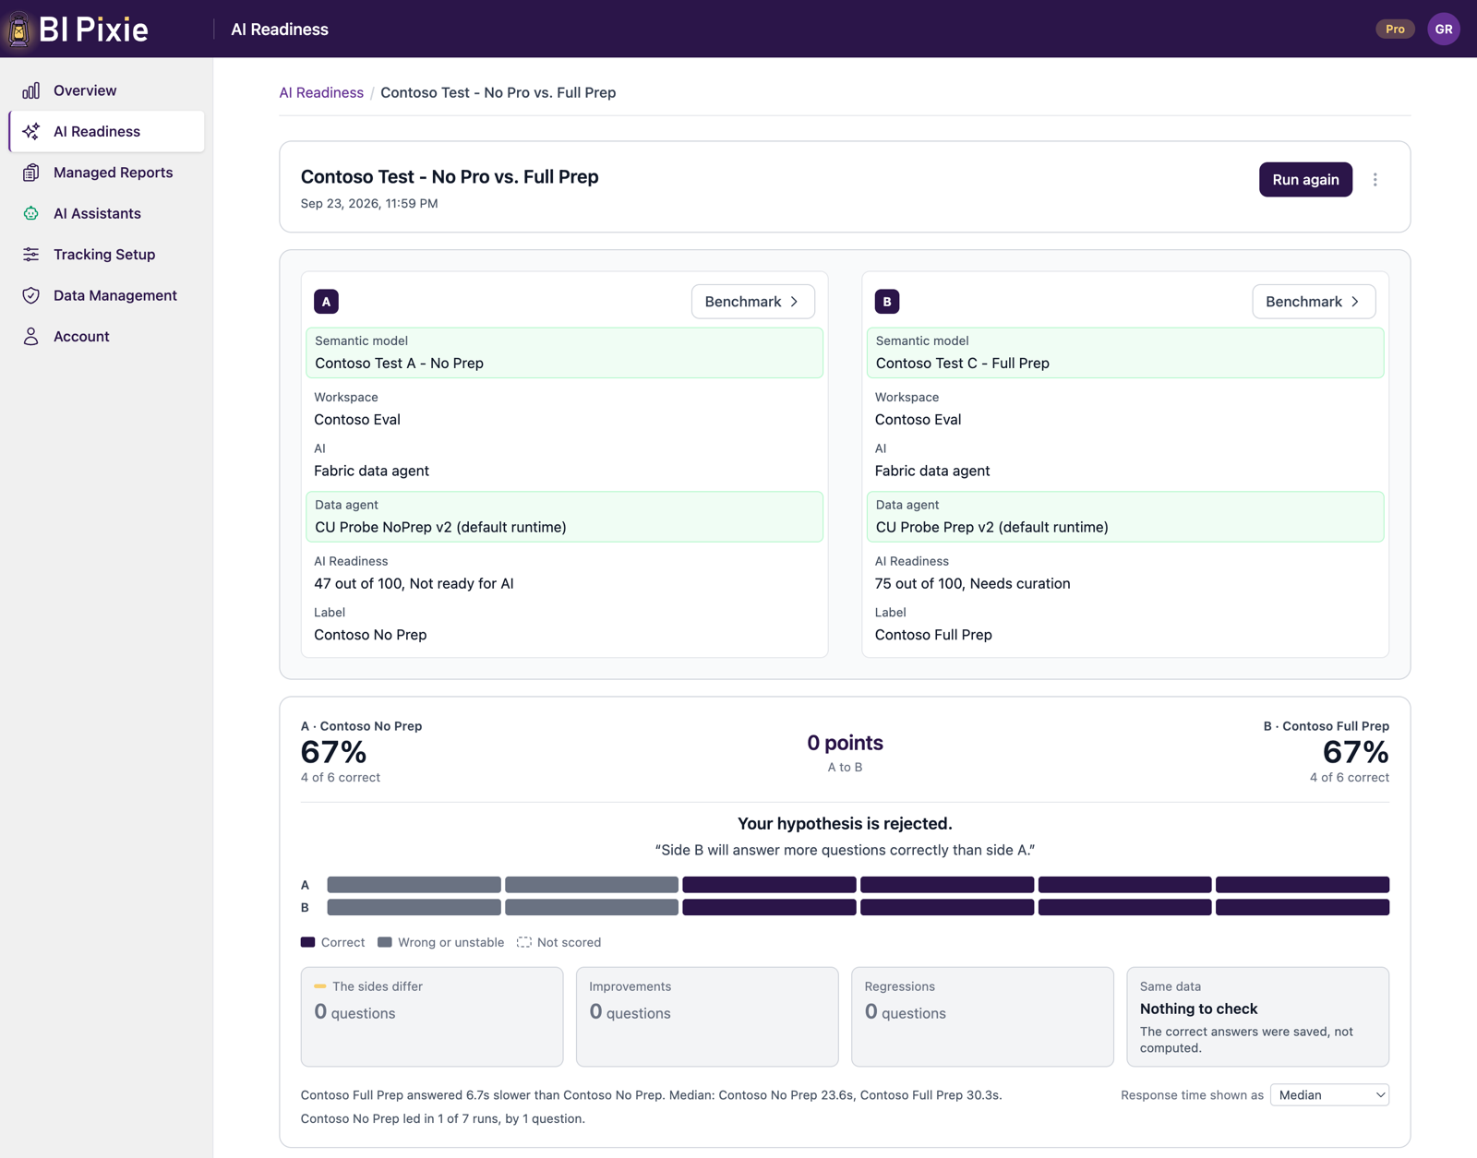Image resolution: width=1477 pixels, height=1158 pixels.
Task: Click the Tracking Setup sliders icon
Action: point(31,255)
